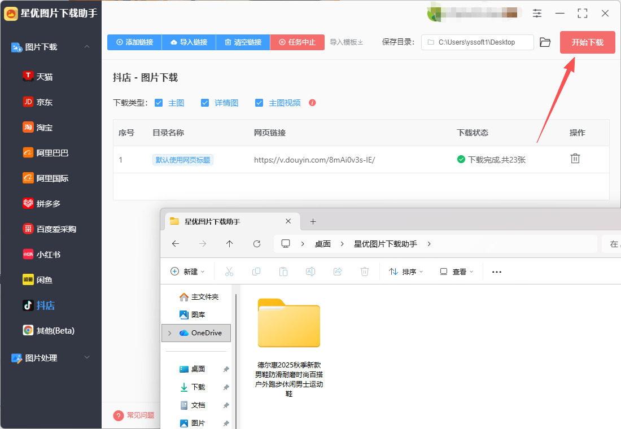Open the 查看 dropdown in explorer
The height and width of the screenshot is (429, 621).
457,272
